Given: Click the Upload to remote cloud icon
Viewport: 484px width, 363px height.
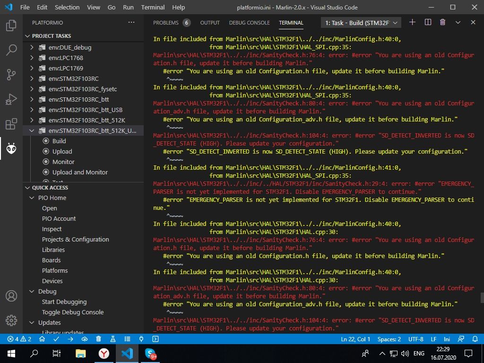Looking at the screenshot, I should tap(85, 339).
